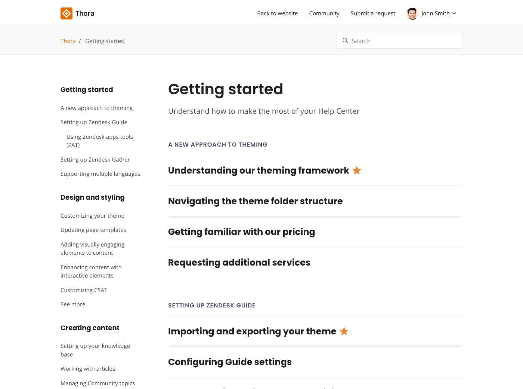Select Setting up Zendesk Gather in sidebar
This screenshot has height=389, width=523.
click(x=95, y=160)
